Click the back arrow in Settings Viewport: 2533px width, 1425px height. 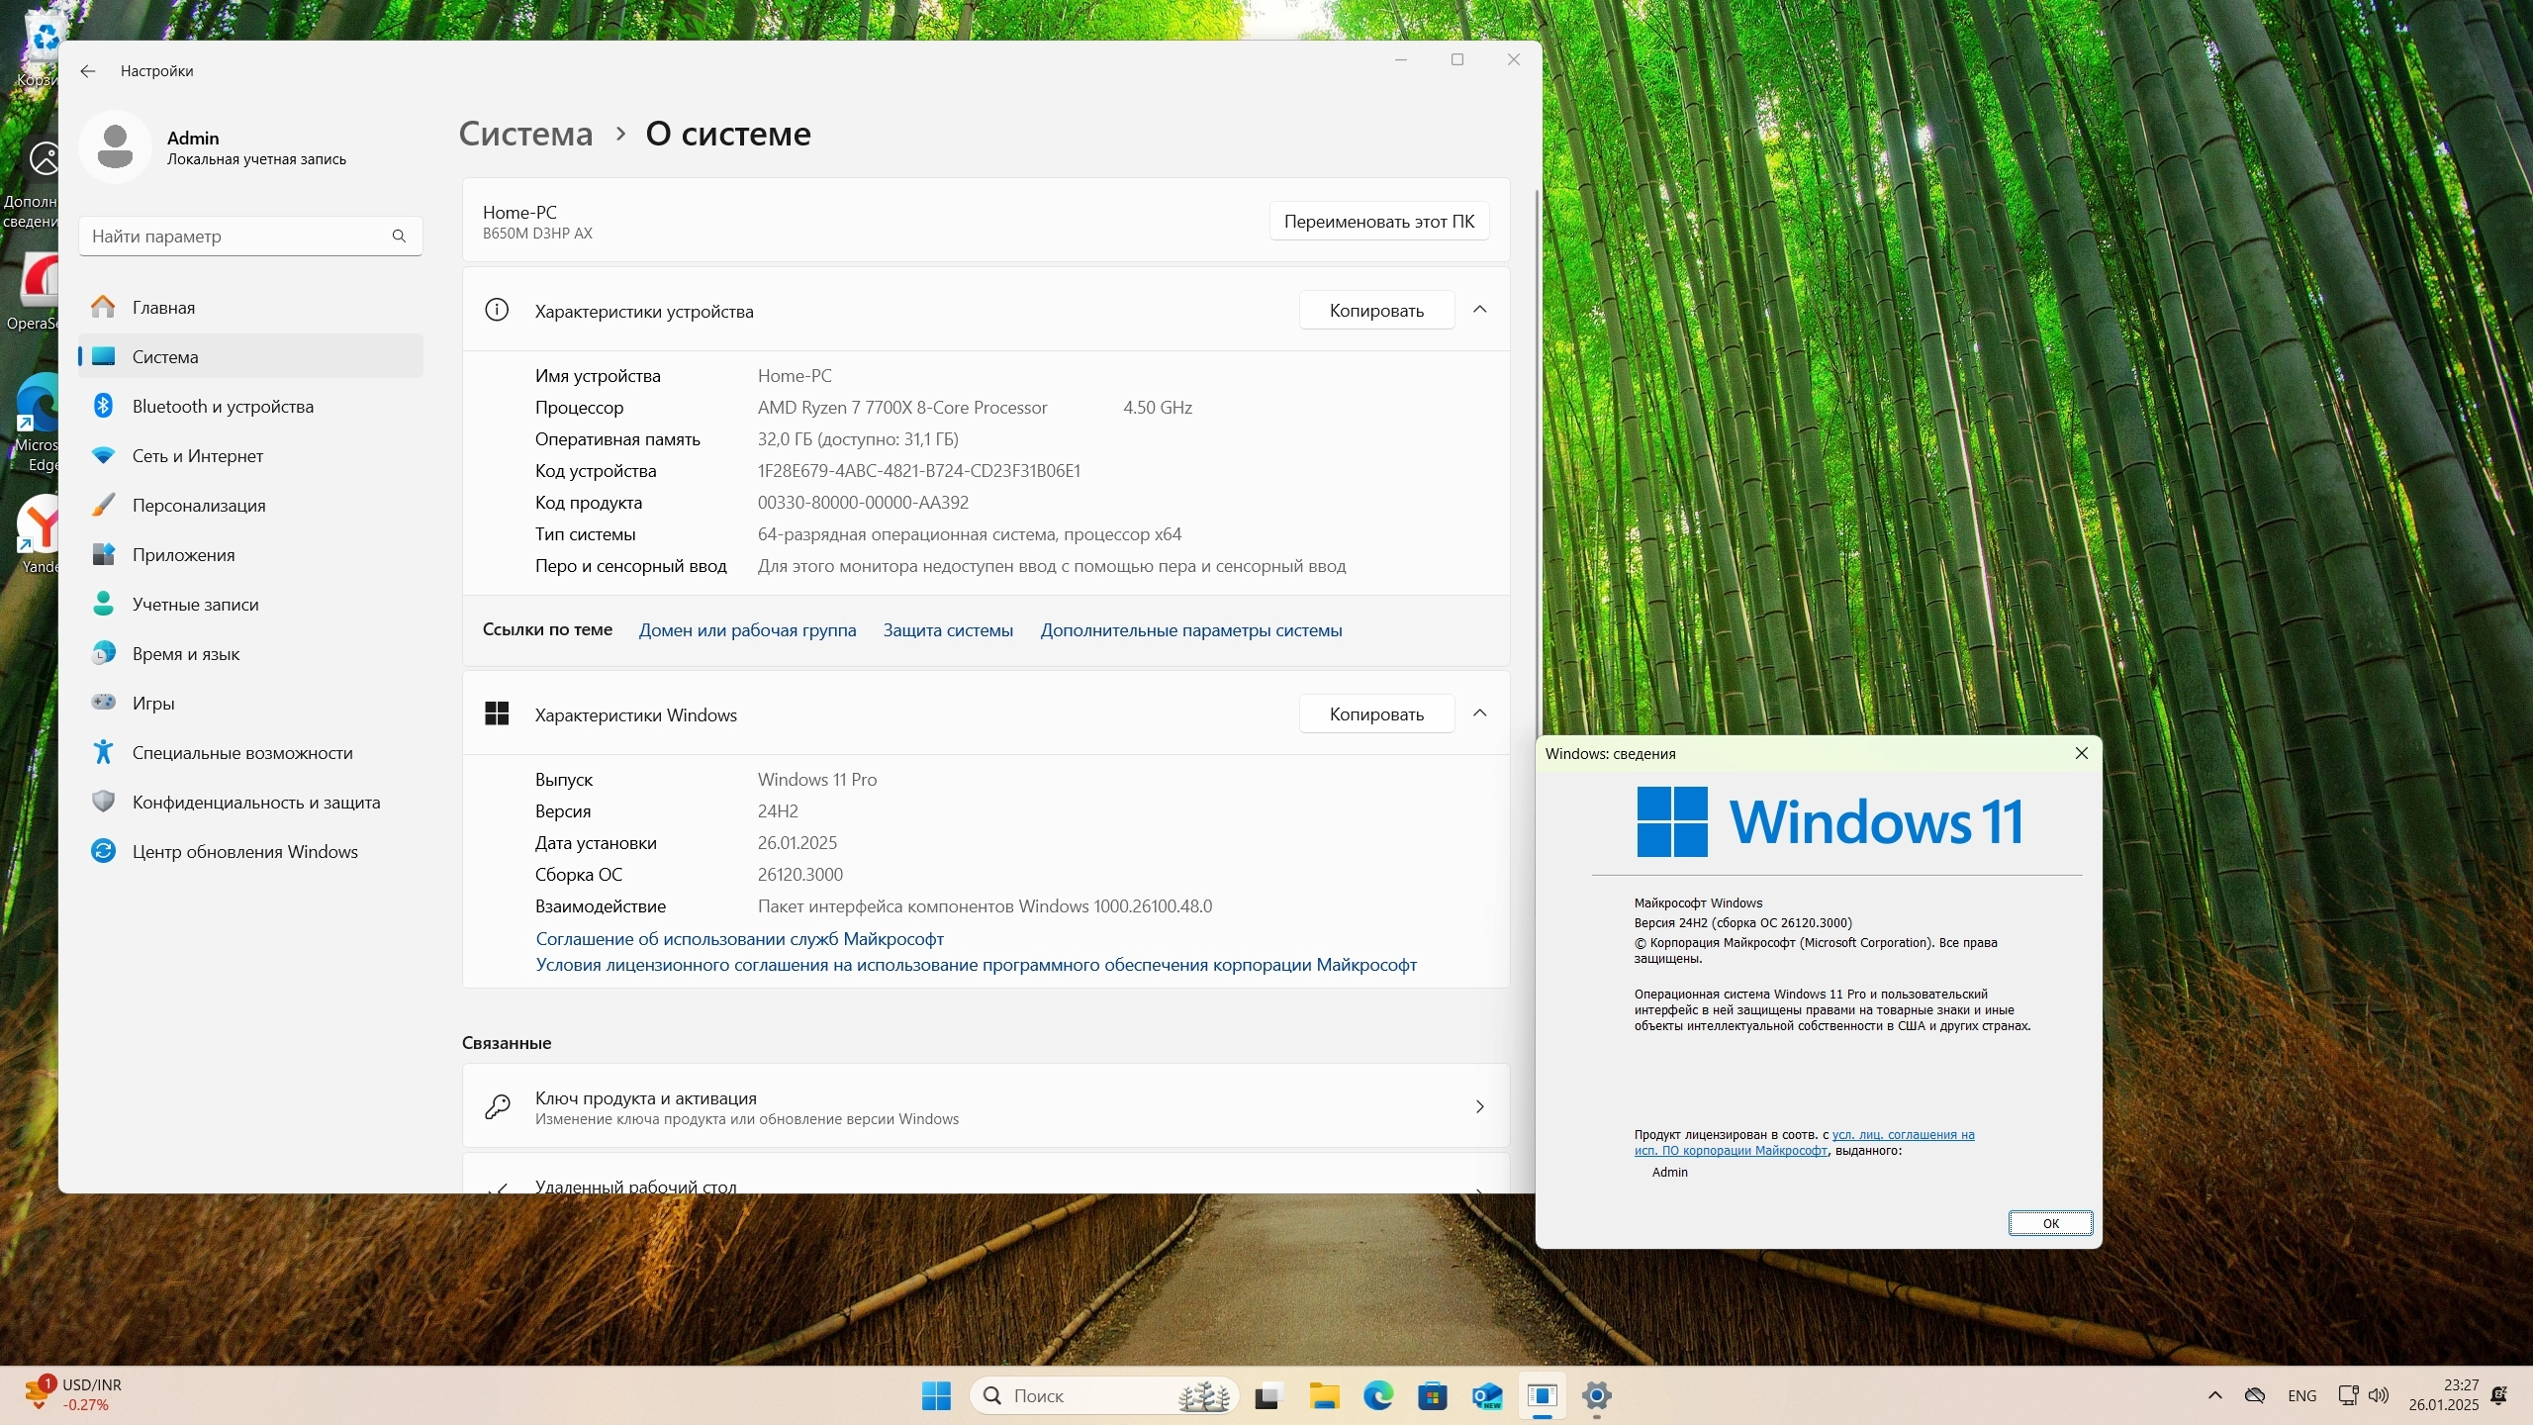click(88, 71)
